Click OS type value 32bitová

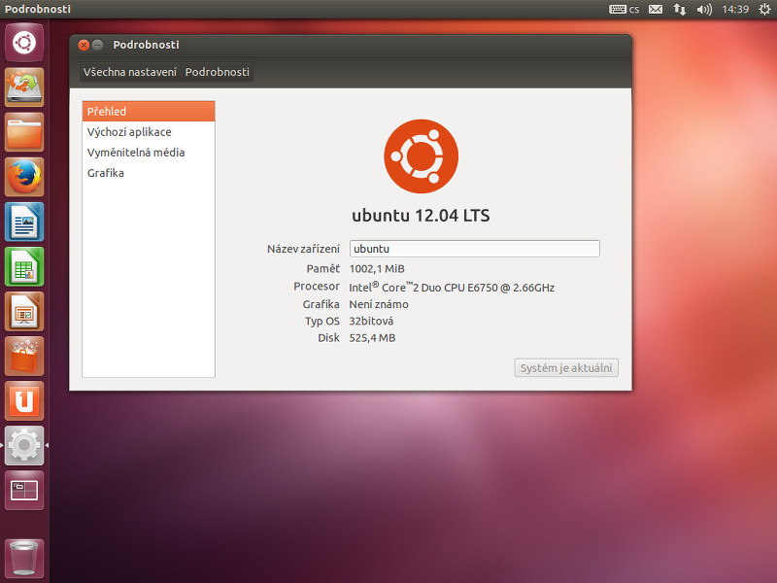(371, 322)
